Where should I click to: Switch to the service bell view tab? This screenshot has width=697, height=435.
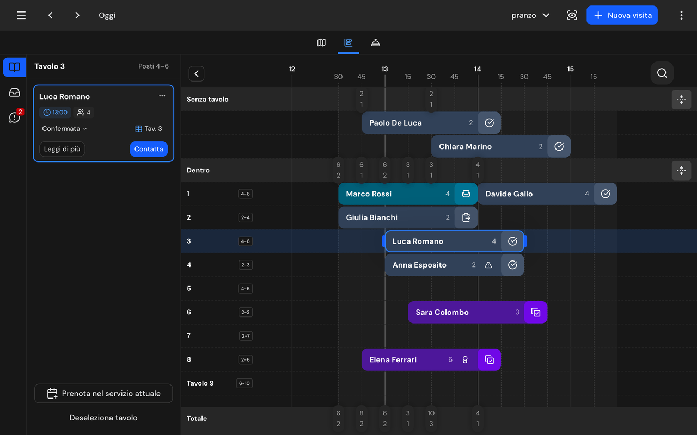[375, 42]
